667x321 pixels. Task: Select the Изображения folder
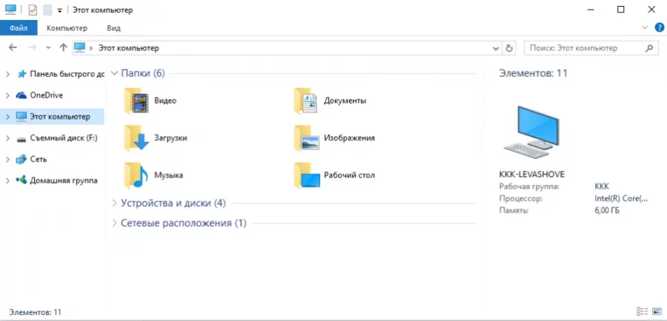click(x=349, y=138)
